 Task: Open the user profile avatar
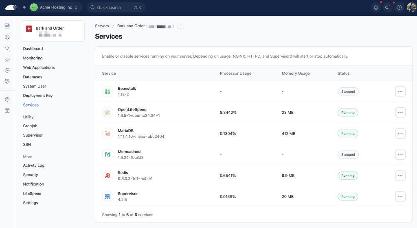tap(411, 7)
